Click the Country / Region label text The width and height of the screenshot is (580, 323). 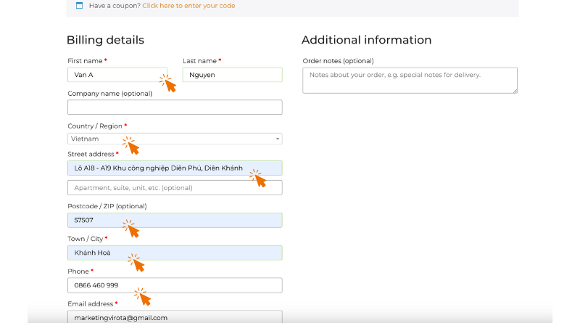tap(95, 126)
